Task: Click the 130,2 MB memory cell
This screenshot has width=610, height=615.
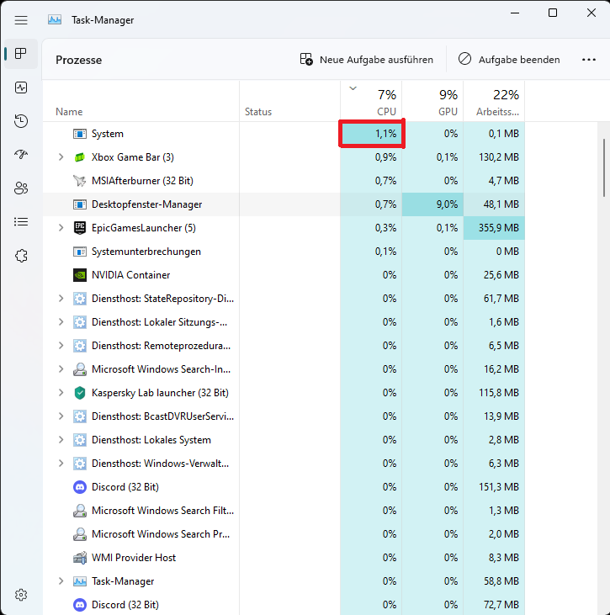Action: (x=494, y=157)
